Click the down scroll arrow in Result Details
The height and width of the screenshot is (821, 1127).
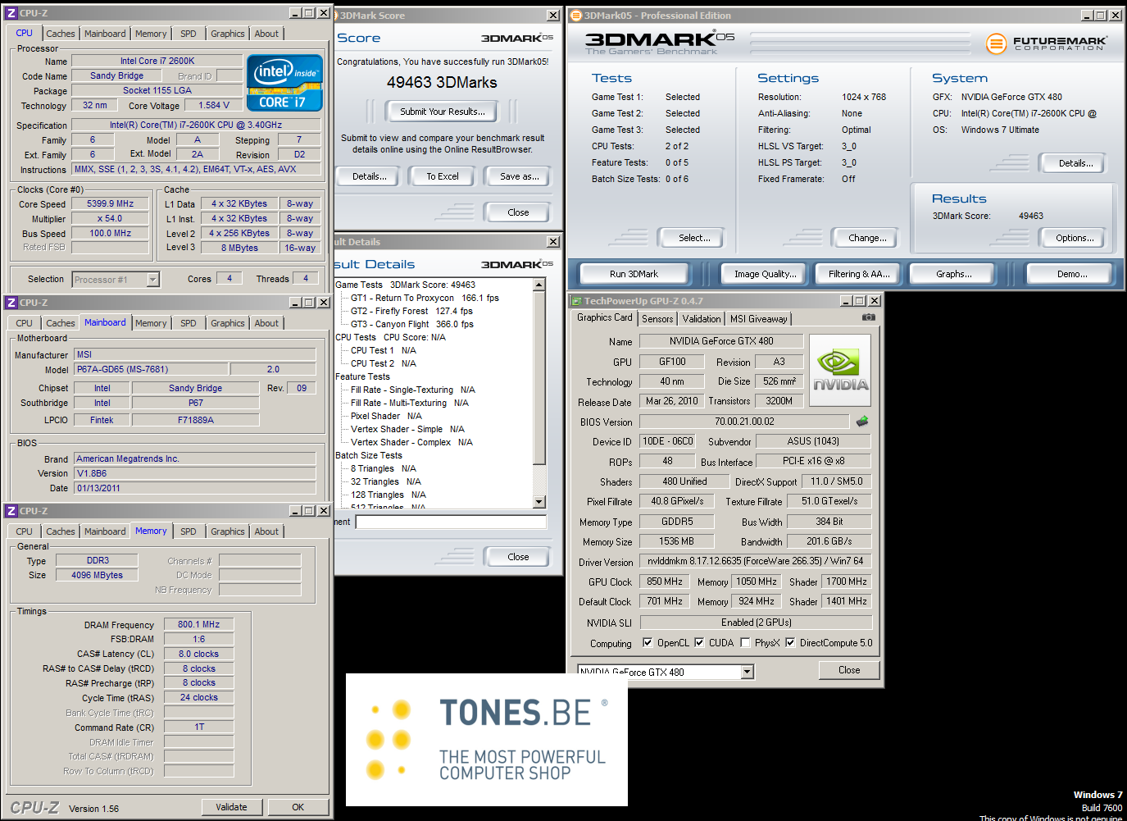click(x=539, y=502)
